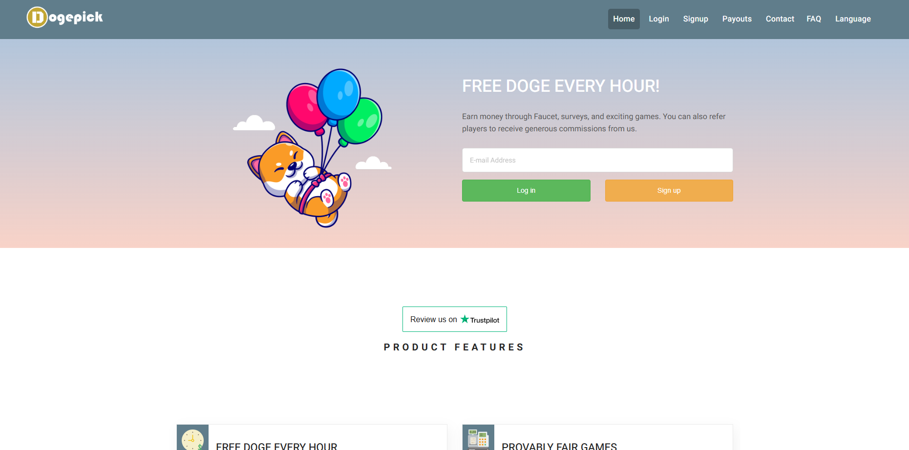
Task: Click the clock icon beside Free Doge Every Hour
Action: tap(192, 438)
